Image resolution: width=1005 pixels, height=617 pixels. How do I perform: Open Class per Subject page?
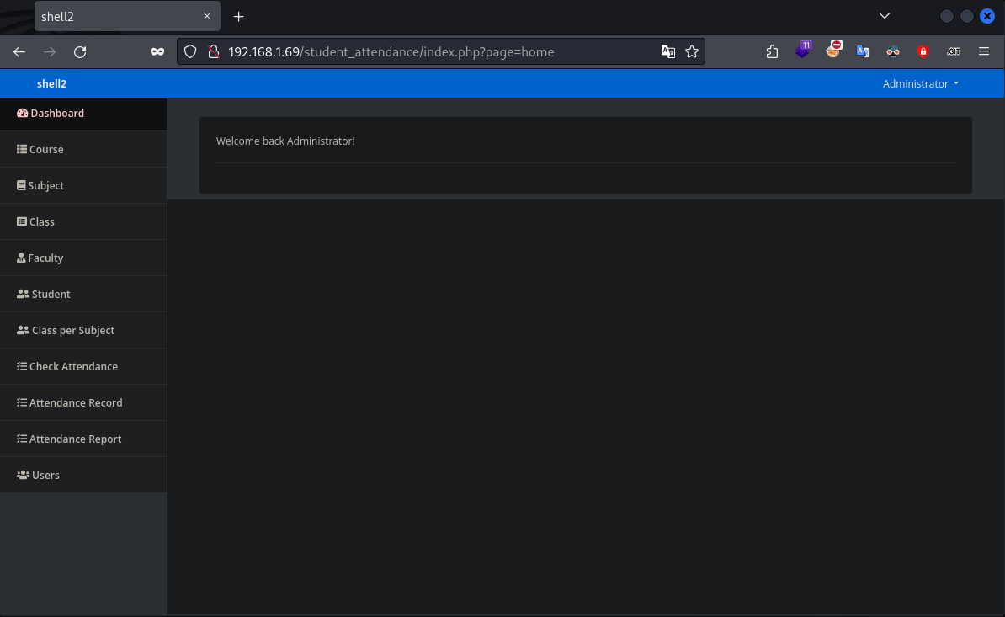click(x=72, y=331)
